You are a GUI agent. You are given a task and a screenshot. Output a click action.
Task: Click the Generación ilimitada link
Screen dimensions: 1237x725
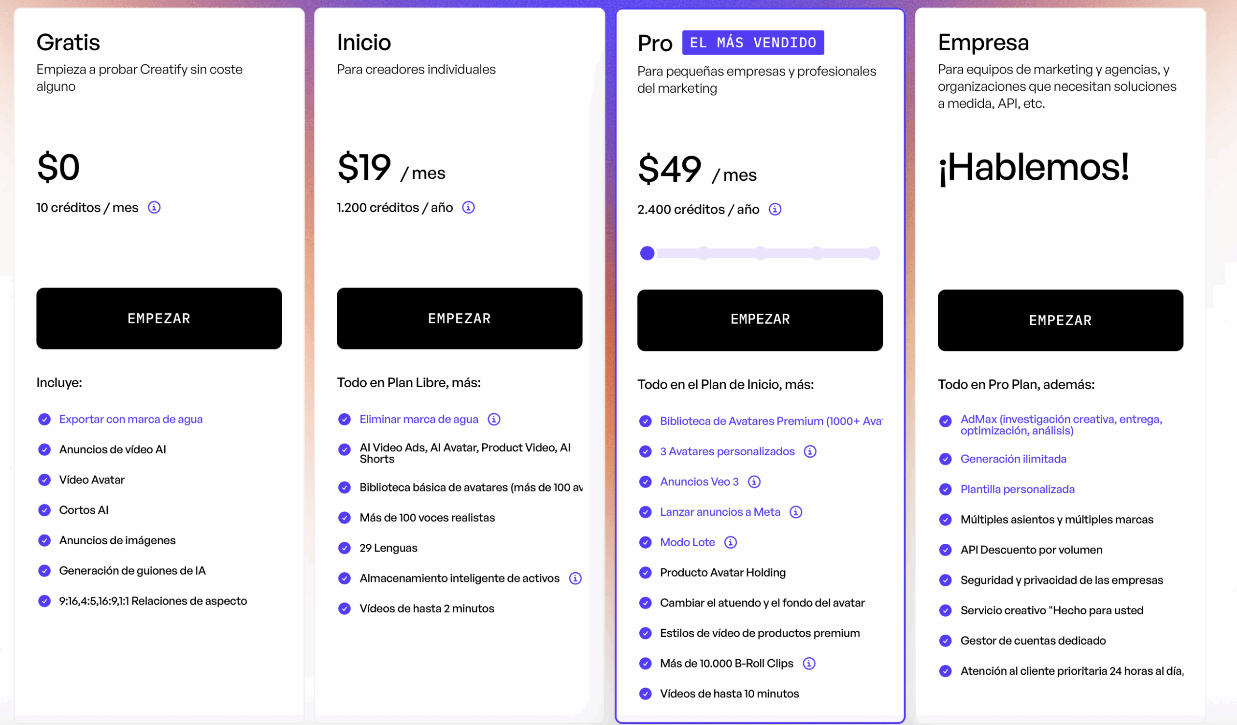[1013, 459]
